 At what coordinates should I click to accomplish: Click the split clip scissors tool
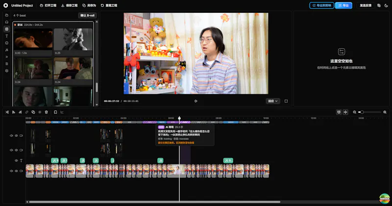coord(7,112)
